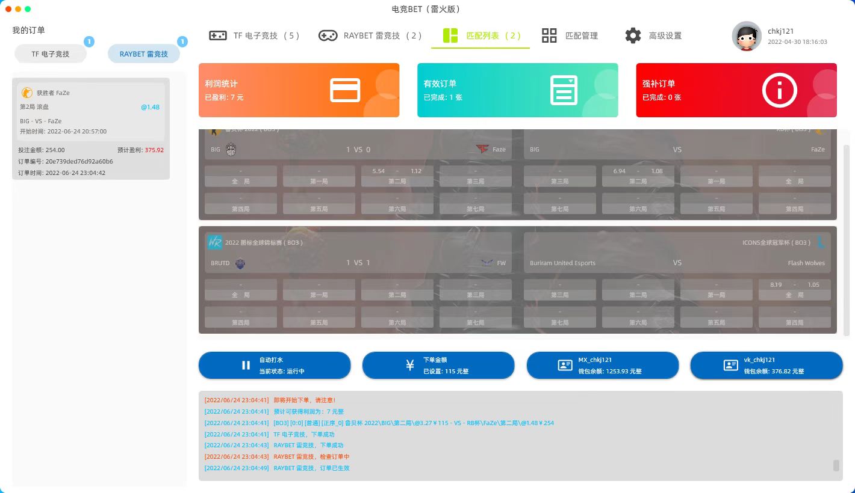Select the 全局 cell with odds 8.19 - 1.05
The height and width of the screenshot is (493, 855).
click(x=795, y=289)
